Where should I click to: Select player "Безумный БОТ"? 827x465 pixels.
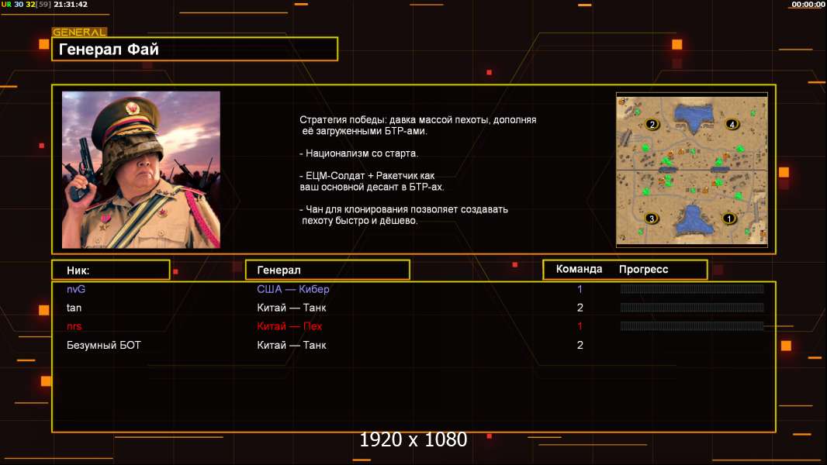coord(104,345)
